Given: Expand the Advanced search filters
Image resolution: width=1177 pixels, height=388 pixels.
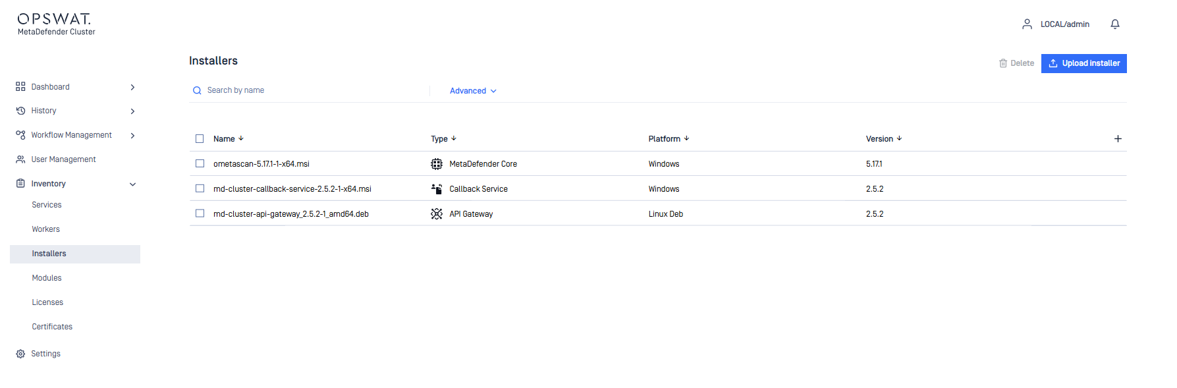Looking at the screenshot, I should (x=472, y=91).
